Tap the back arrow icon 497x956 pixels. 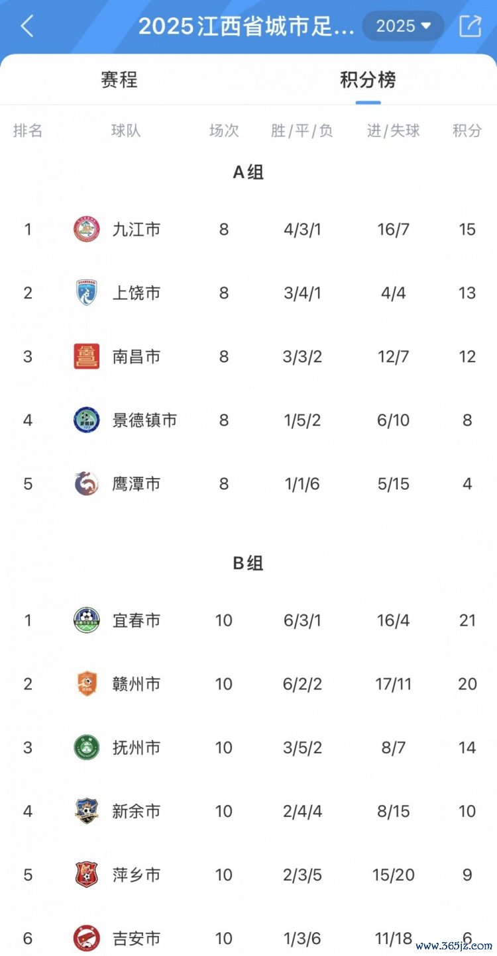27,26
